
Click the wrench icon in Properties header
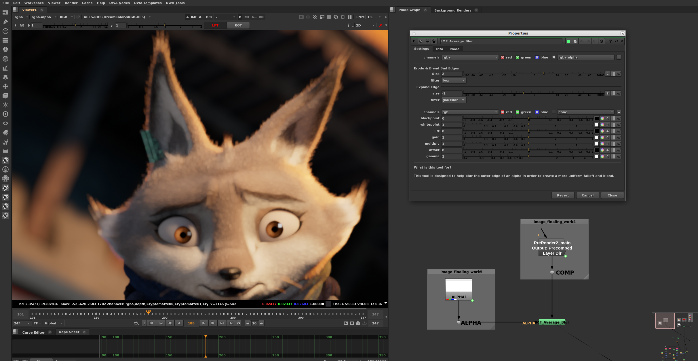[434, 41]
